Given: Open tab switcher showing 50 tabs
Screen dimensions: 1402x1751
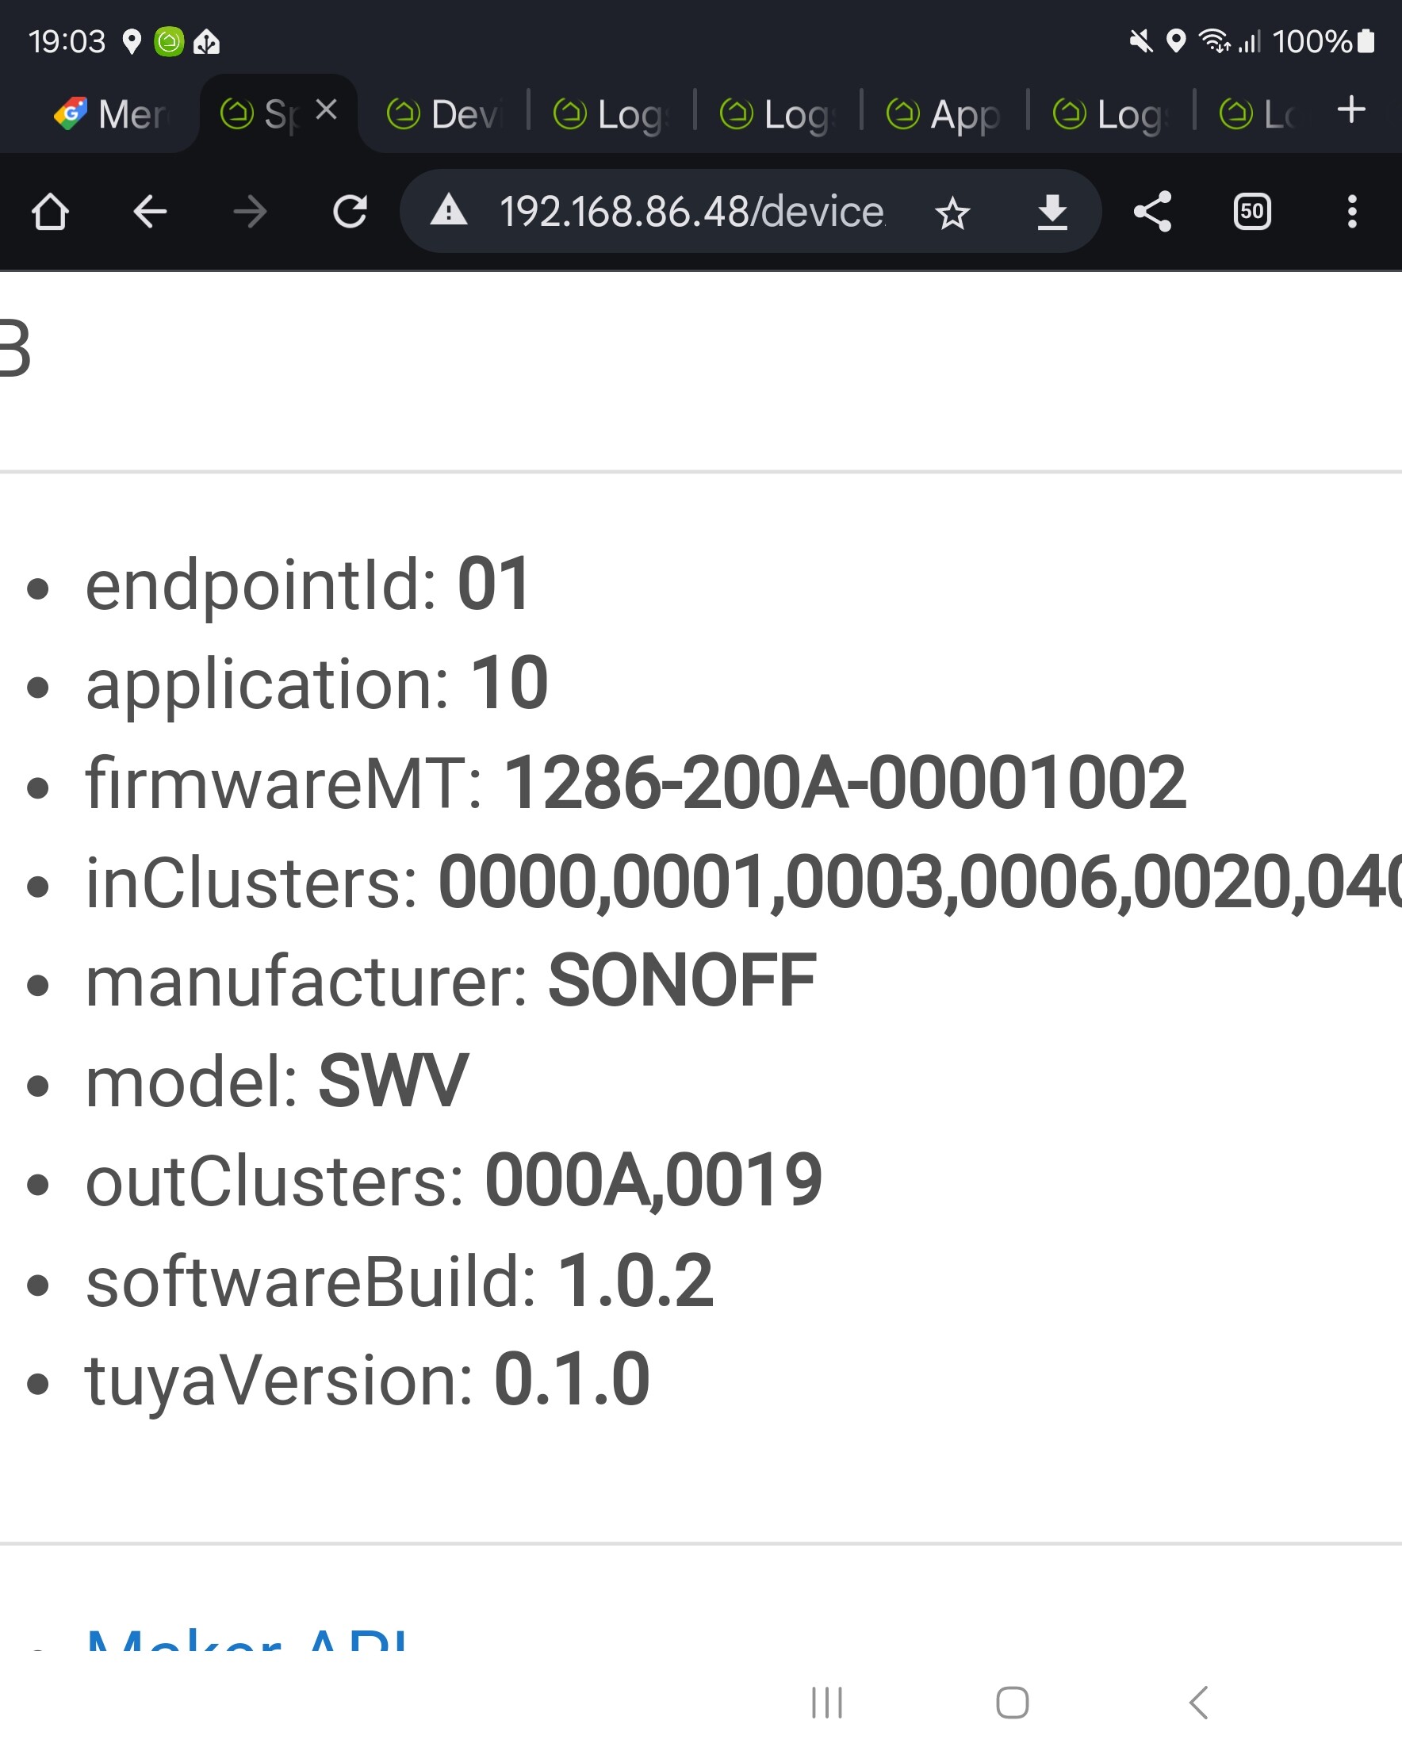Looking at the screenshot, I should [x=1251, y=211].
